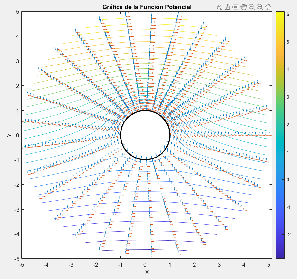Image resolution: width=297 pixels, height=279 pixels.
Task: Click the black circle outline in plot
Action: pyautogui.click(x=121, y=135)
